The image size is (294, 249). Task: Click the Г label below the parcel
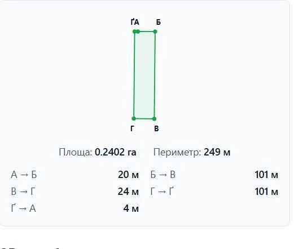tap(132, 128)
